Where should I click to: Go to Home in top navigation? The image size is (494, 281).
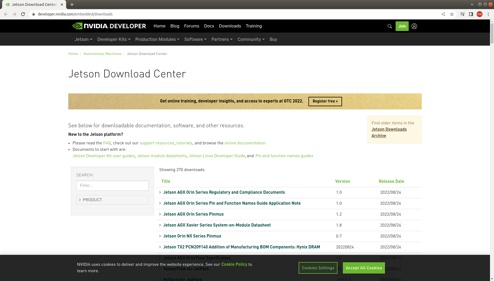point(159,26)
